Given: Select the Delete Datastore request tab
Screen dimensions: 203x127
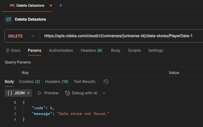Looking at the screenshot, I should pos(27,5).
